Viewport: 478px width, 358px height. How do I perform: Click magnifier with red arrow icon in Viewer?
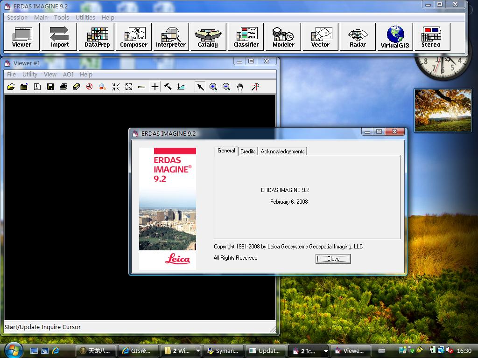tap(102, 87)
